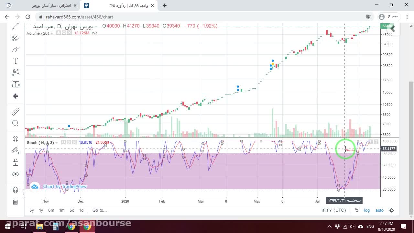Set chart range to 6m
Image resolution: width=414 pixels, height=233 pixels.
51,210
